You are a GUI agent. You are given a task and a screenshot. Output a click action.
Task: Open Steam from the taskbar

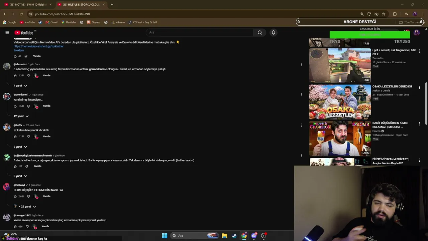[234, 236]
